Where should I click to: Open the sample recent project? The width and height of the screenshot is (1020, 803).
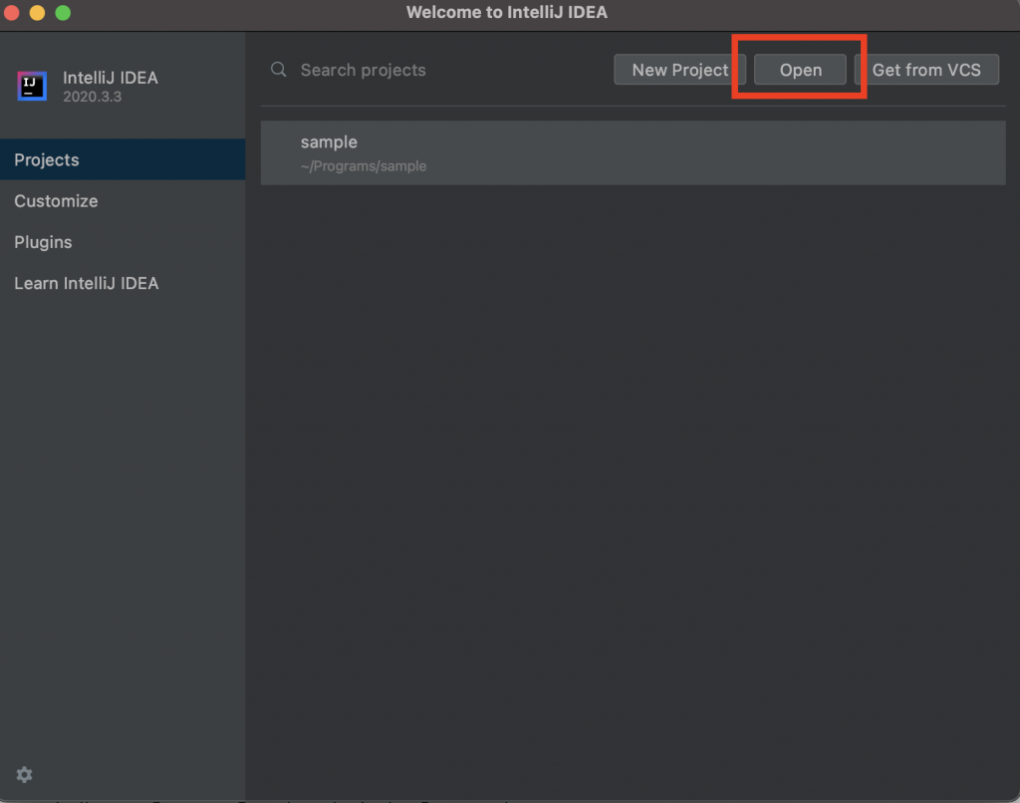click(x=633, y=152)
